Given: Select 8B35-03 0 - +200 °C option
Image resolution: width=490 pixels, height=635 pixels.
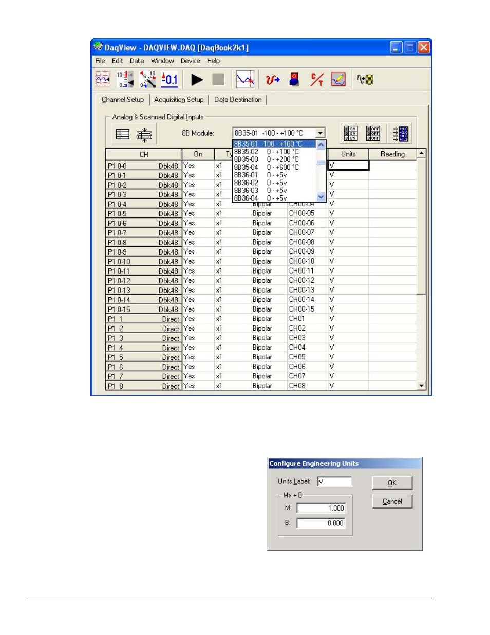Looking at the screenshot, I should (x=274, y=159).
